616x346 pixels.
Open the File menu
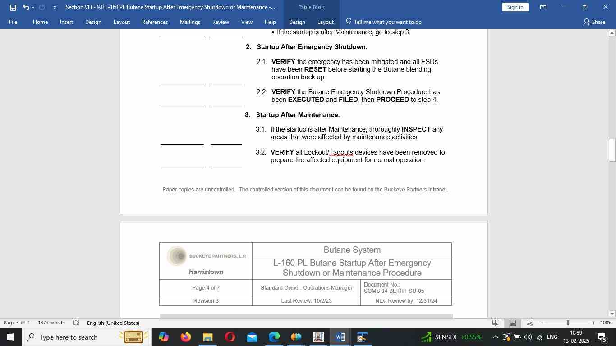[x=13, y=22]
